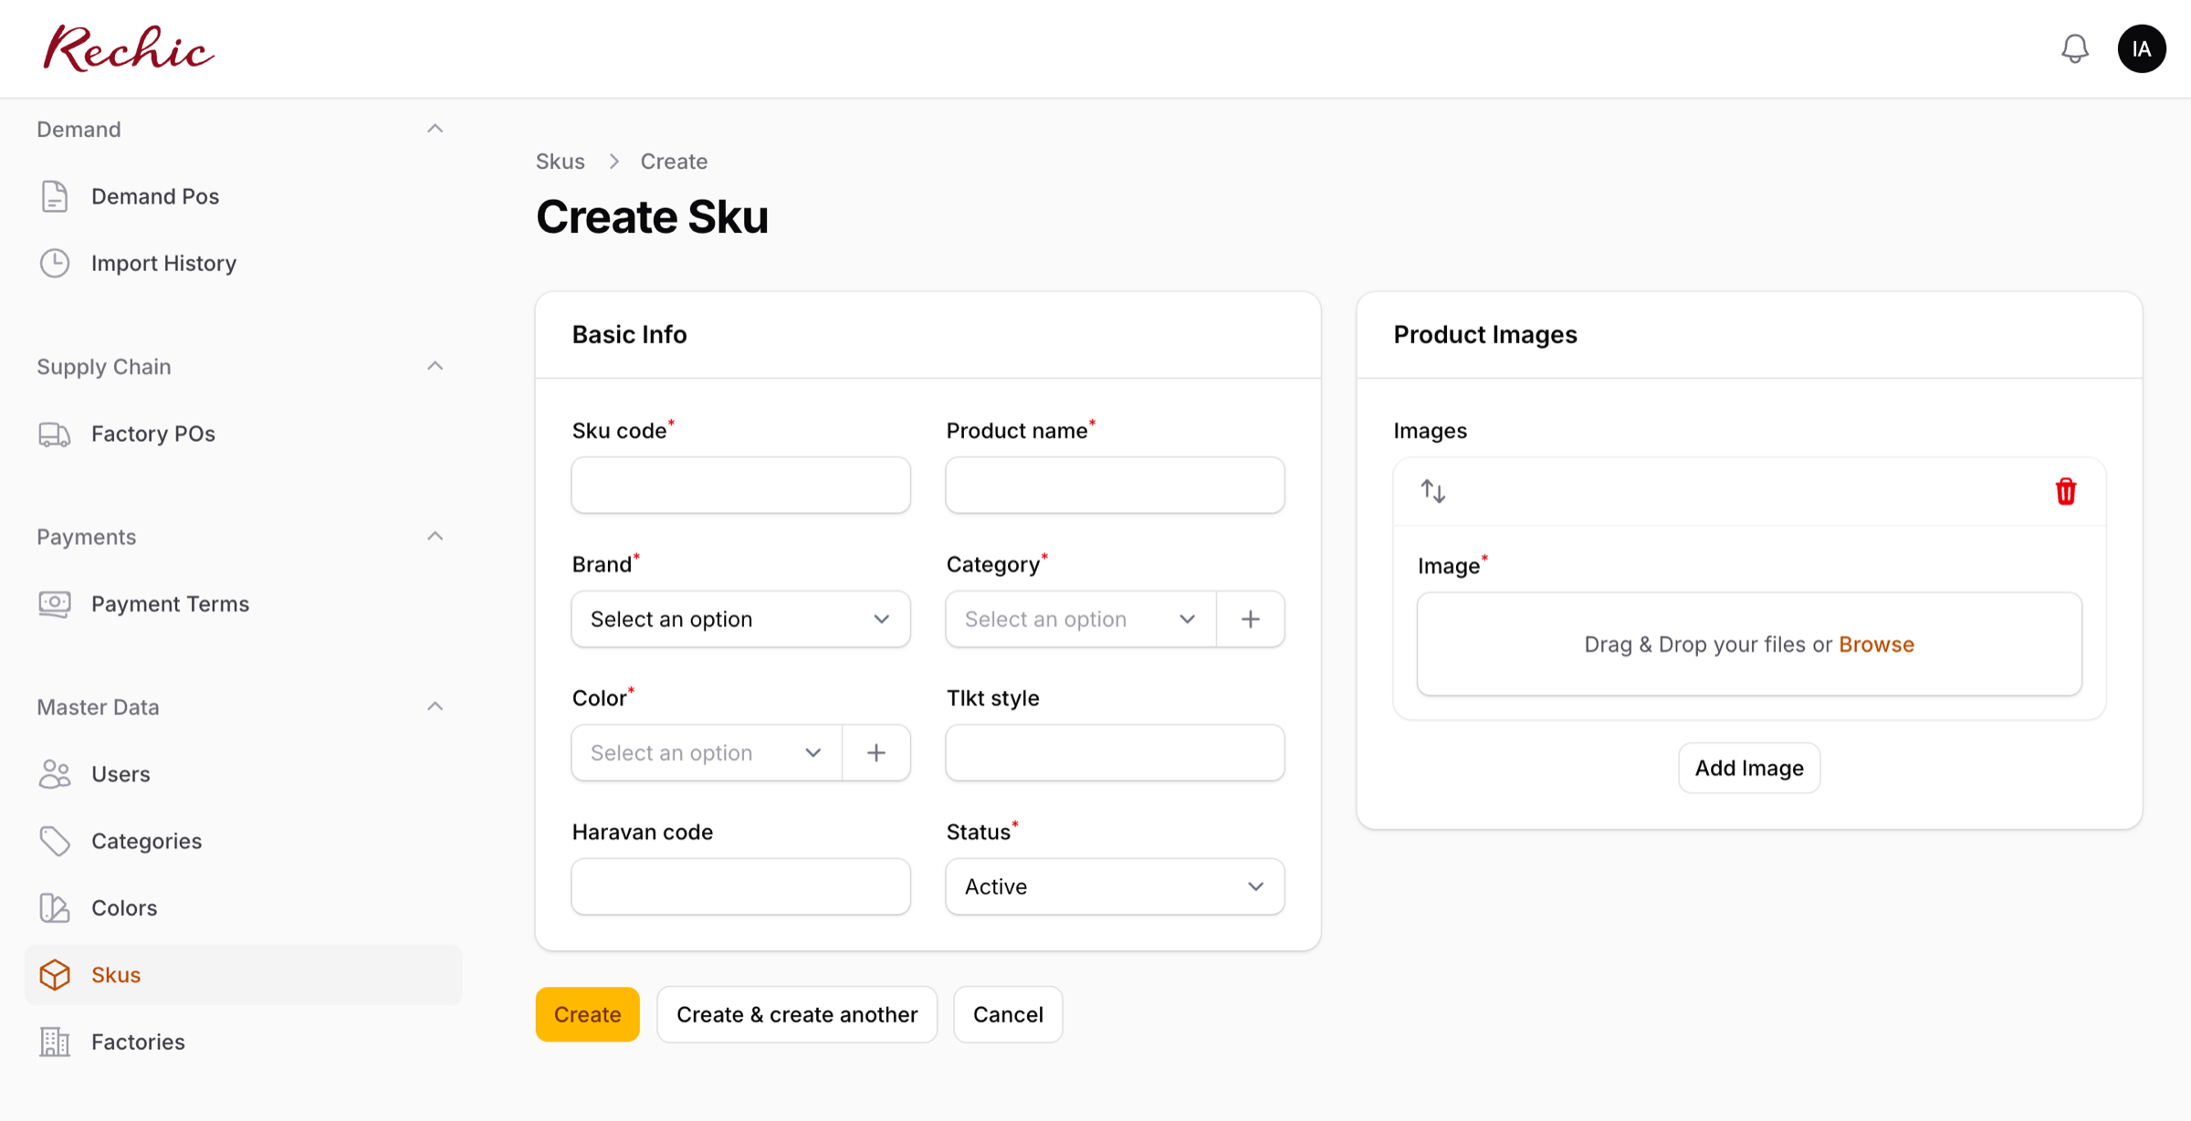
Task: Click the Rechic logo
Action: pos(128,48)
